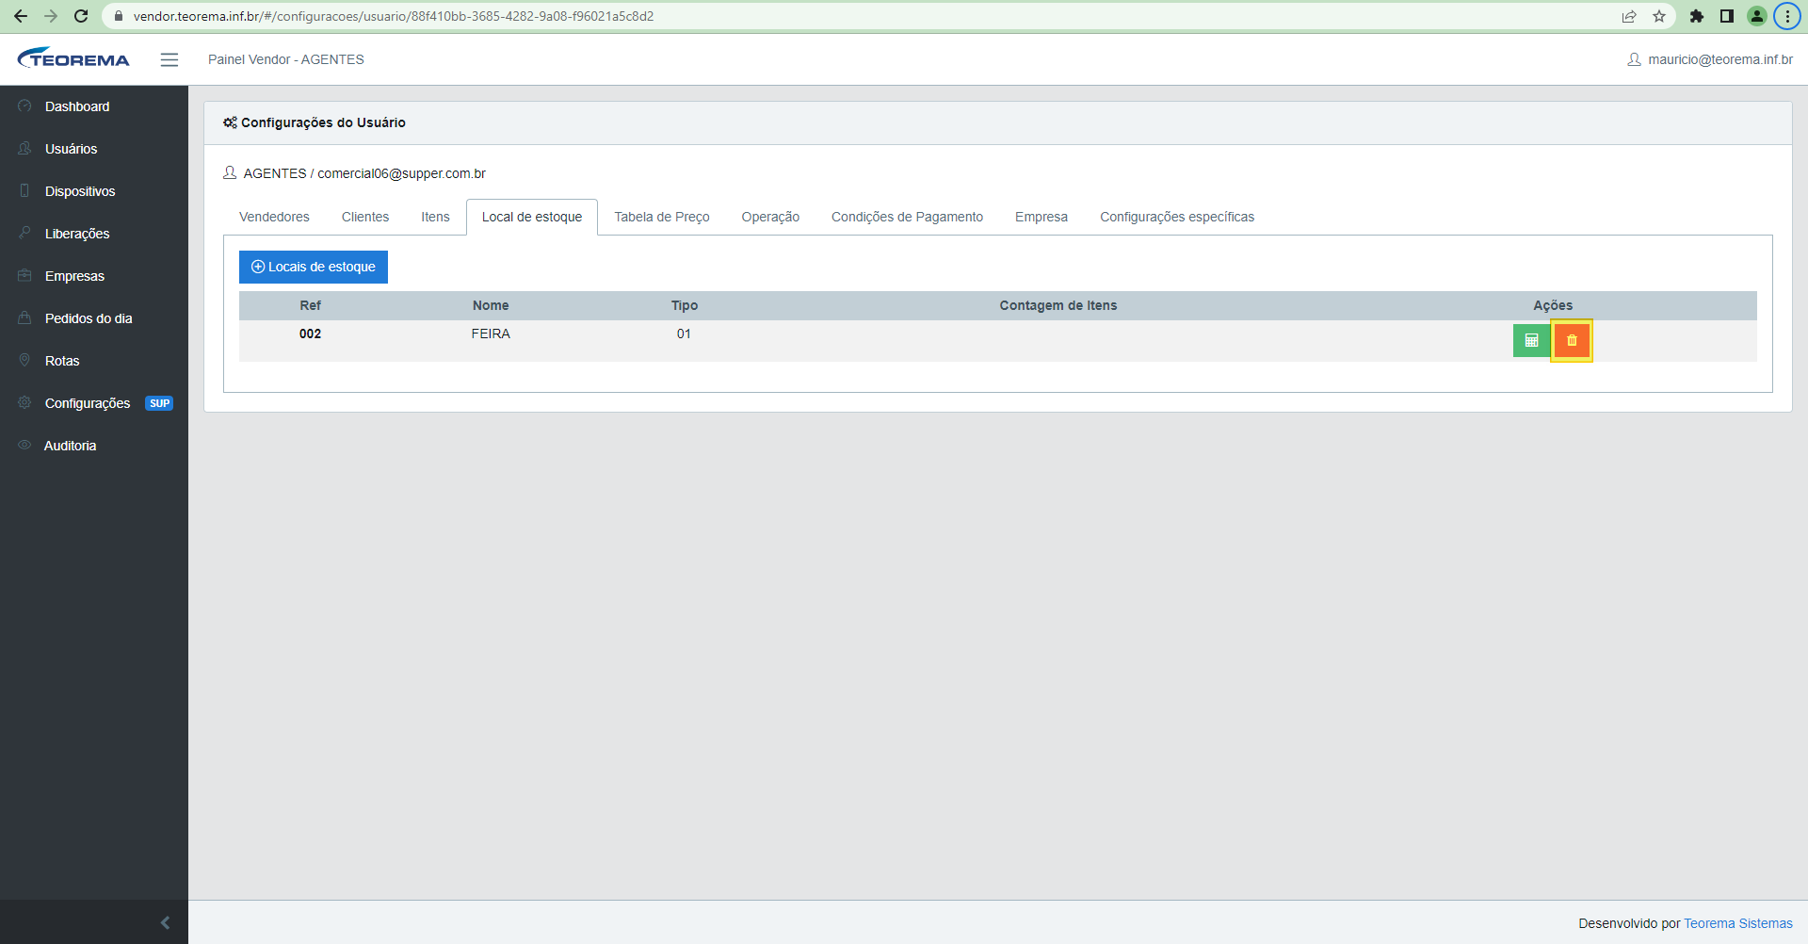Switch to Configurações específicas tab
1808x944 pixels.
(x=1177, y=217)
